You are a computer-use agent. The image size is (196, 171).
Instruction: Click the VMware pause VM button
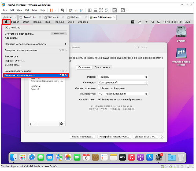click(x=51, y=10)
